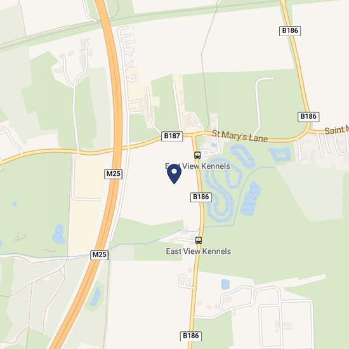
Task: Click the dark blue location pin marker
Action: pyautogui.click(x=174, y=174)
